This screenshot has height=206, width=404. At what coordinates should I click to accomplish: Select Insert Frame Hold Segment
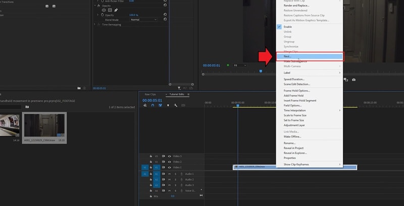(x=309, y=100)
